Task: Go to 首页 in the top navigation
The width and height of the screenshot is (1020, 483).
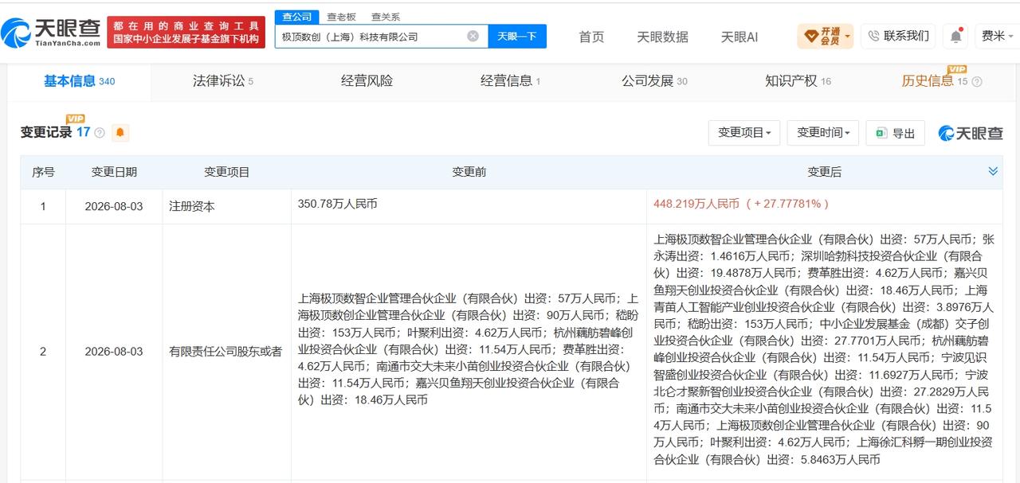Action: click(591, 37)
